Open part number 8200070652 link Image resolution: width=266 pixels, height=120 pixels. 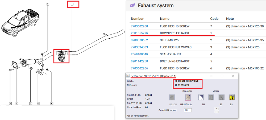[139, 40]
